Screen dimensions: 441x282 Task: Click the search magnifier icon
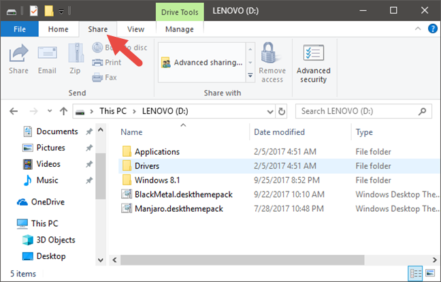pos(422,112)
